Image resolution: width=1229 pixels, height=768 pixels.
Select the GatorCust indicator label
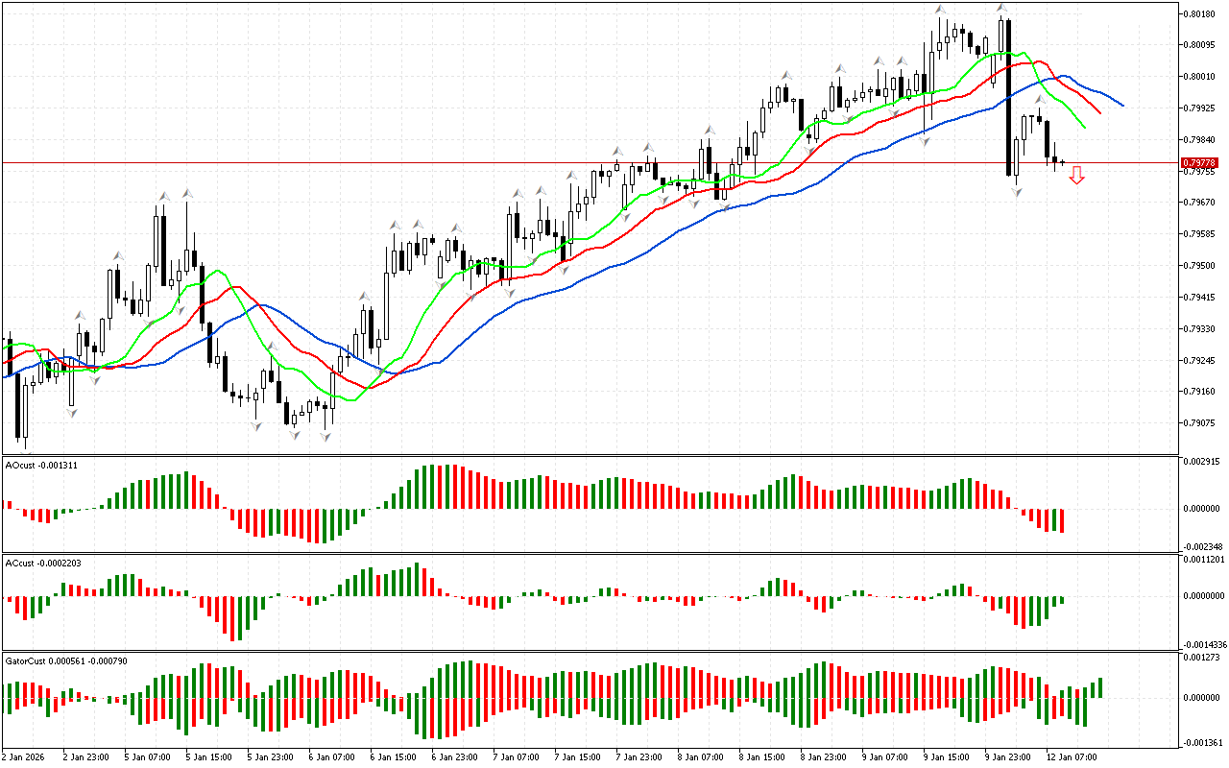point(65,660)
